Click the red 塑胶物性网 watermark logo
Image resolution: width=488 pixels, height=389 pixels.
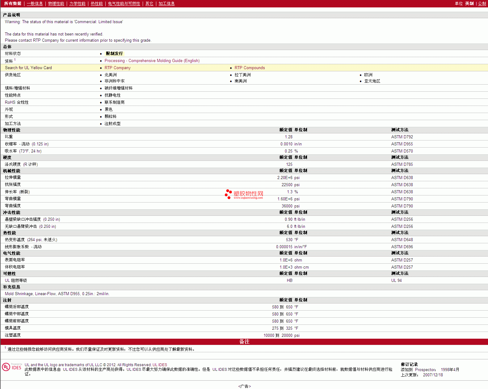[244, 194]
